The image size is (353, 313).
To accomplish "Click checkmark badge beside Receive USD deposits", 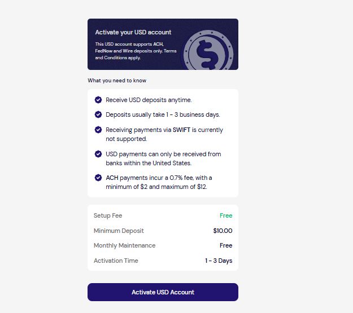I will [x=98, y=100].
